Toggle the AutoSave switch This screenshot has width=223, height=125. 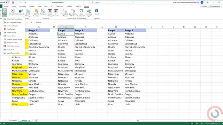point(8,2)
